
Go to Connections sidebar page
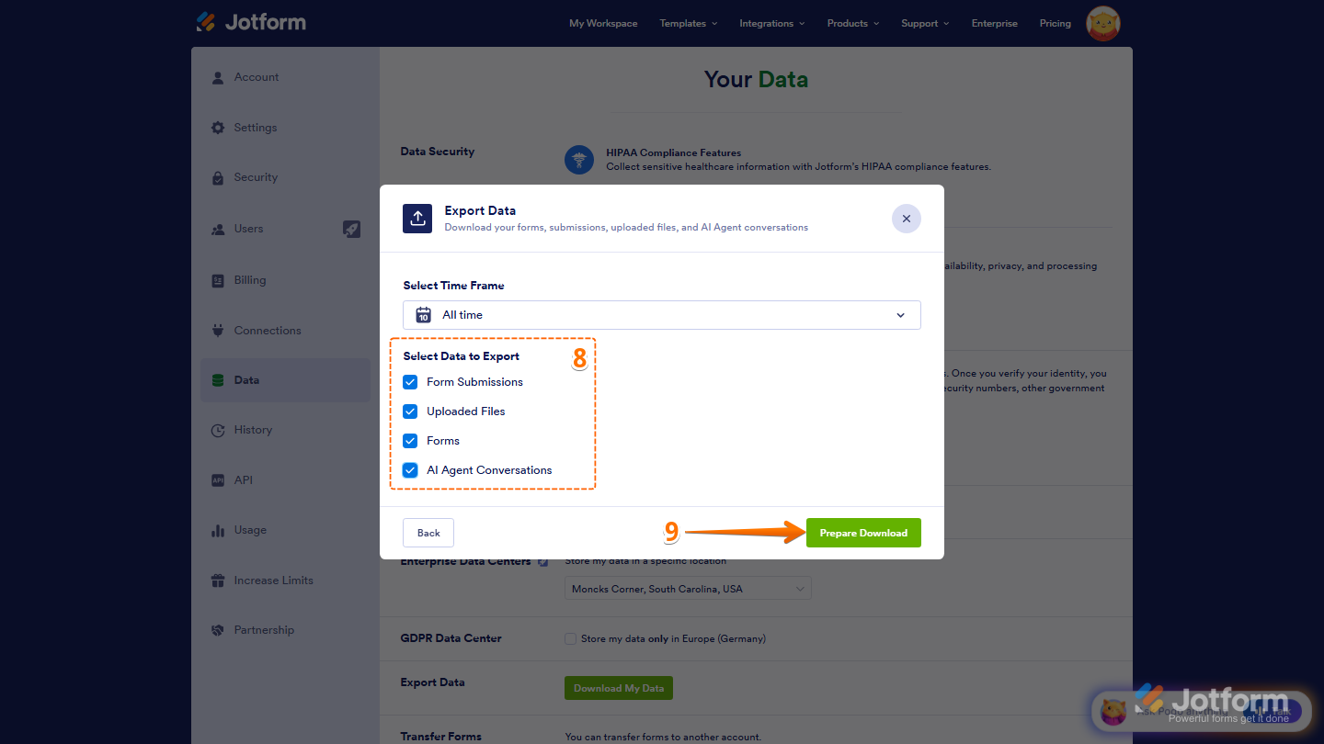[285, 331]
